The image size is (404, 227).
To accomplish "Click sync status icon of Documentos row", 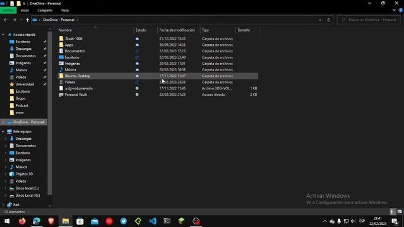I will coord(137,51).
